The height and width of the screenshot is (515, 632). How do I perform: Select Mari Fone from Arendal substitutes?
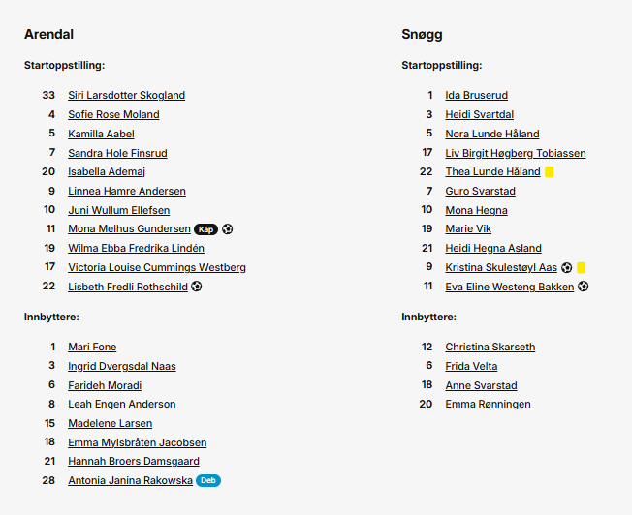[92, 347]
